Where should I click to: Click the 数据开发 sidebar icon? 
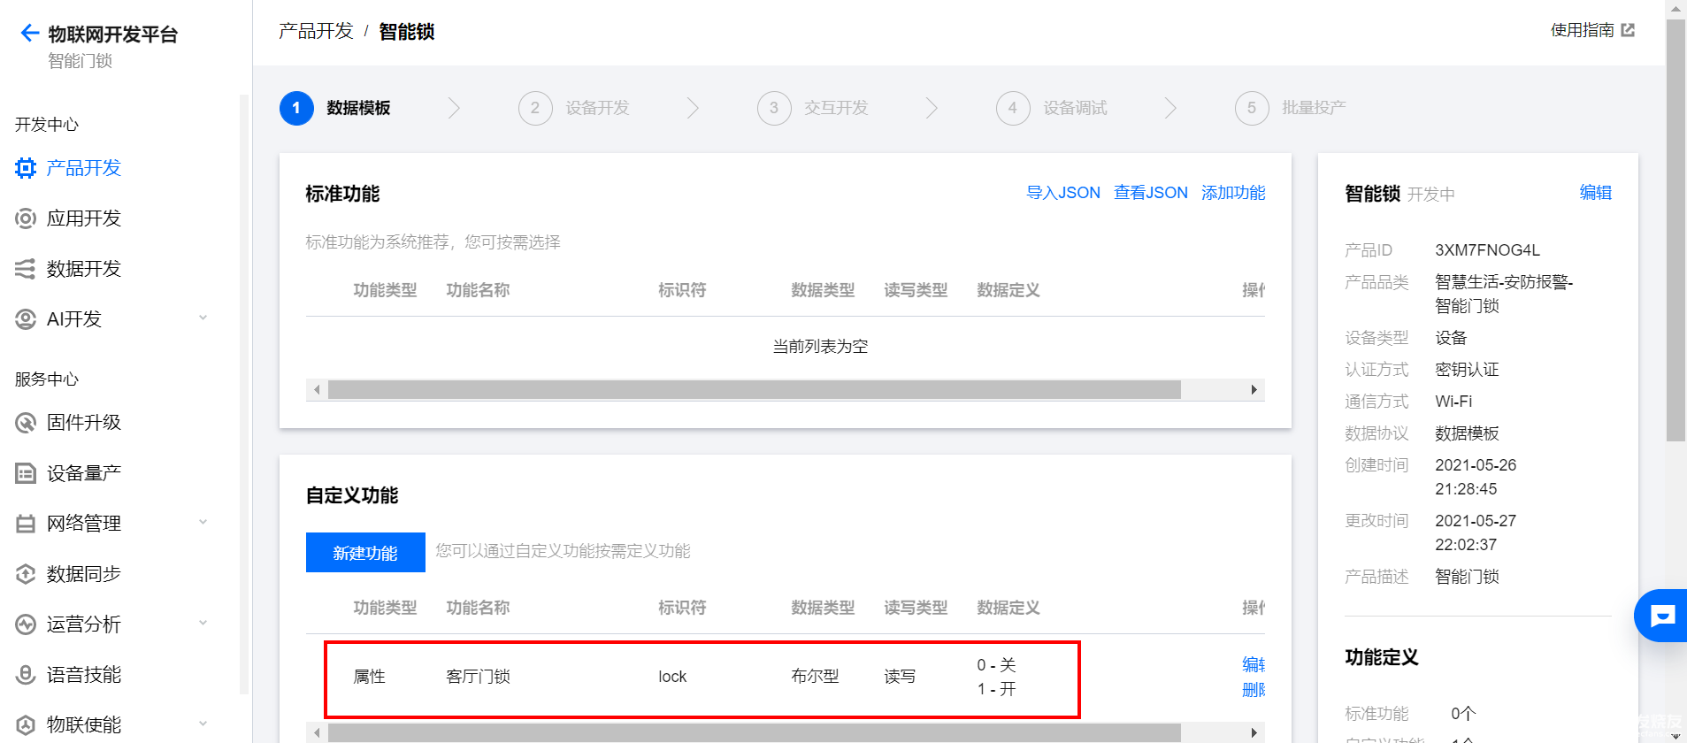pyautogui.click(x=26, y=269)
